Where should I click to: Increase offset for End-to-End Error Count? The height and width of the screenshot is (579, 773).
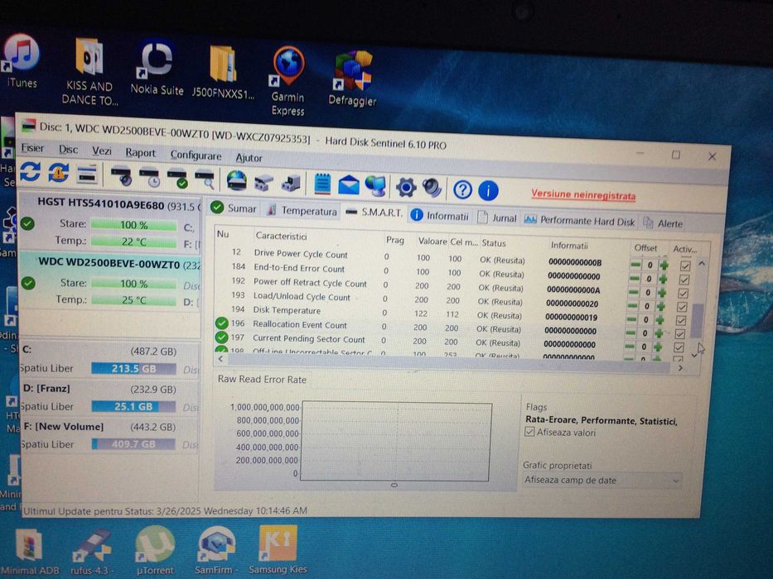(x=663, y=280)
